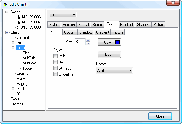Click the Close button

pyautogui.click(x=160, y=116)
